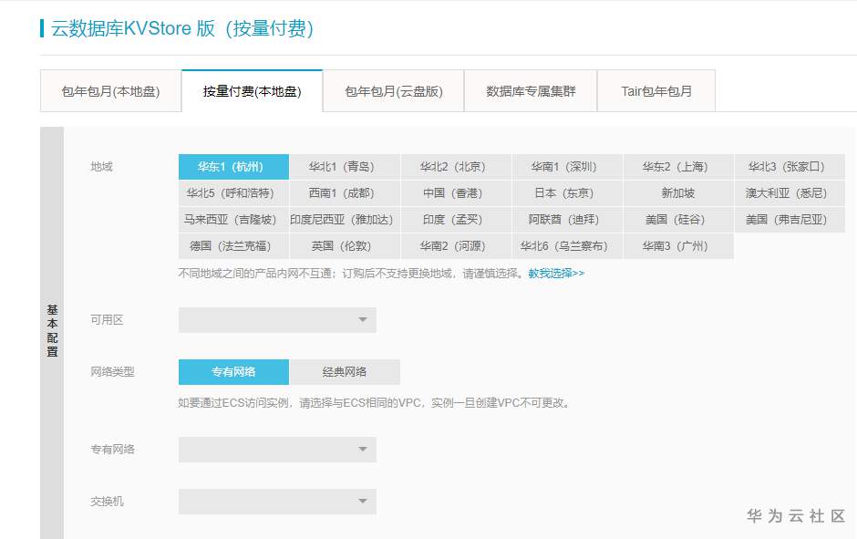Select 经典网络 network type

tap(345, 372)
